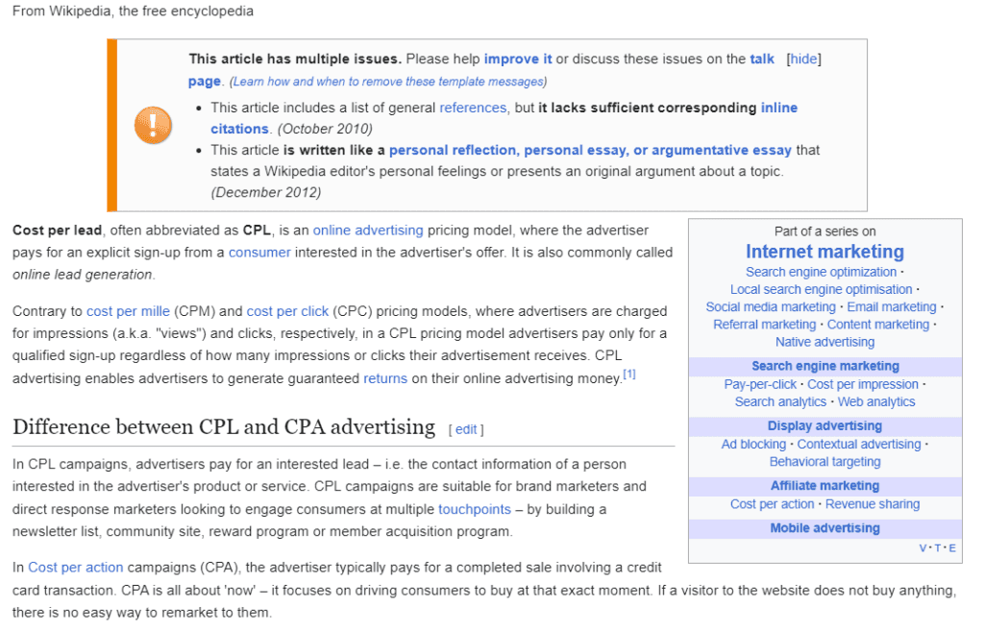This screenshot has width=984, height=630.
Task: Hide the multiple issues notice
Action: [803, 59]
